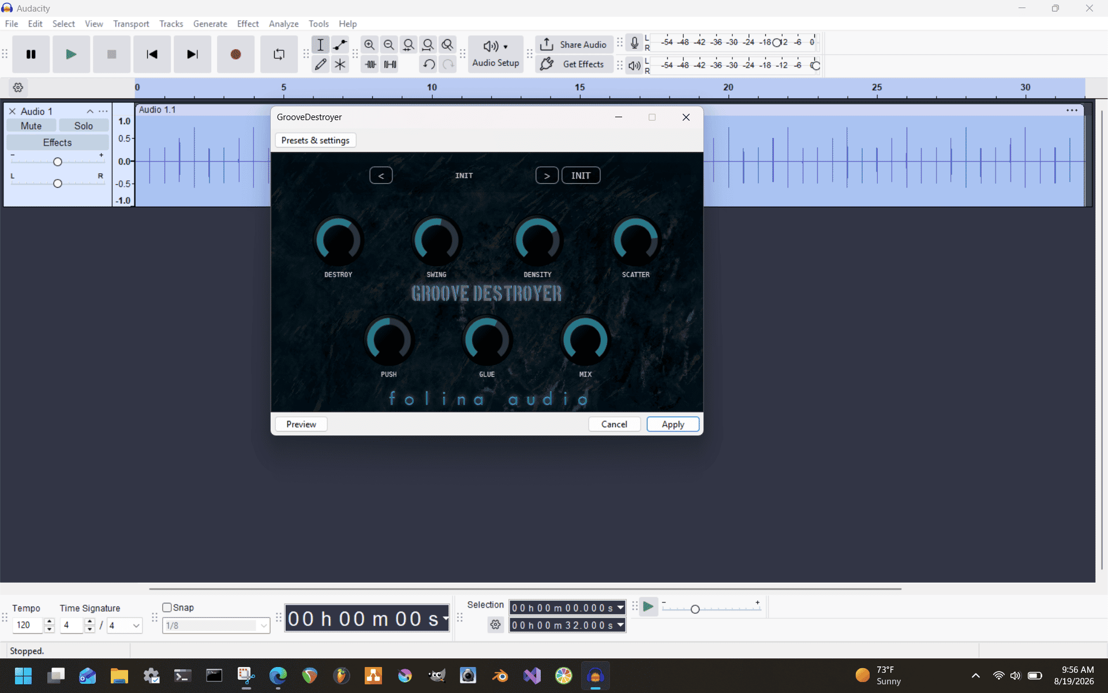Viewport: 1108px width, 693px height.
Task: Click Trim audio outside selection icon
Action: tap(370, 64)
